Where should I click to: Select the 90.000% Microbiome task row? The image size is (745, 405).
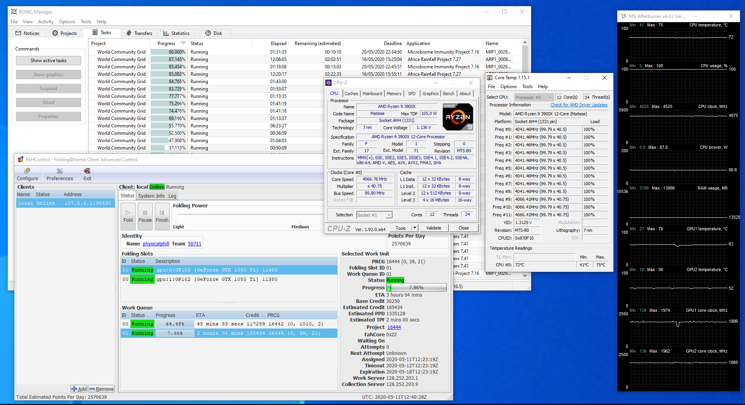306,52
